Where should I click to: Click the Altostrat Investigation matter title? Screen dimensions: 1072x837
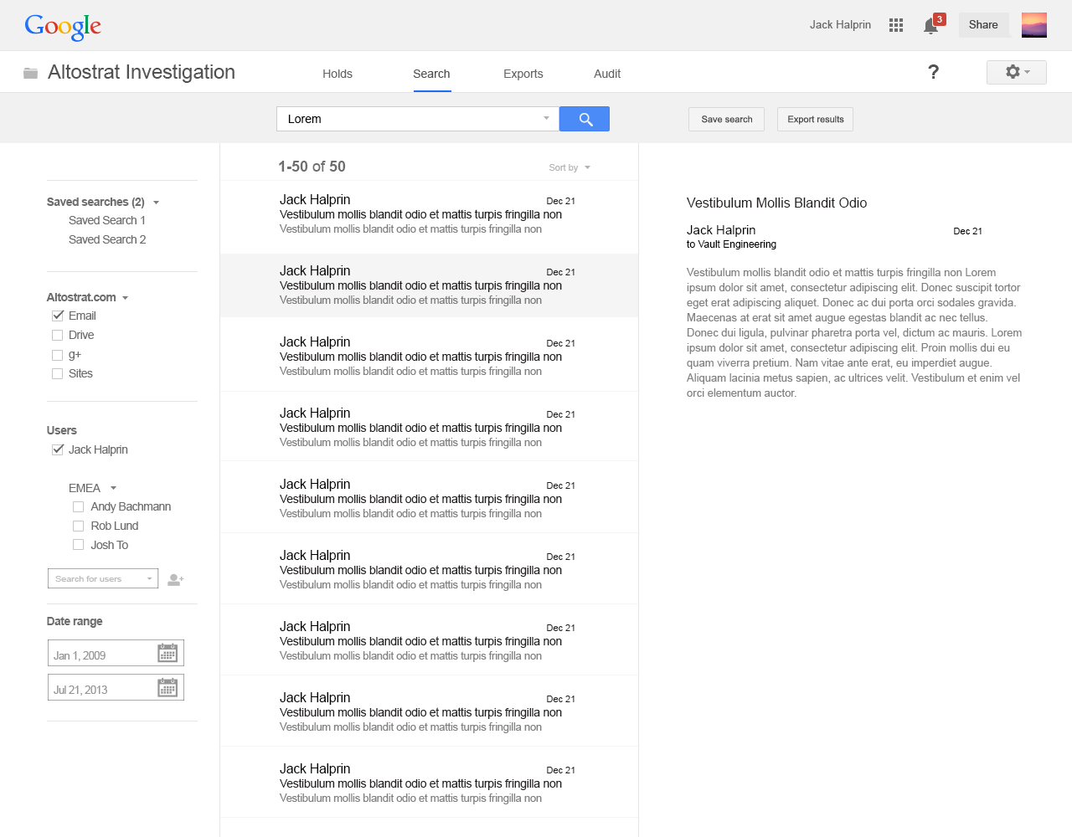142,72
